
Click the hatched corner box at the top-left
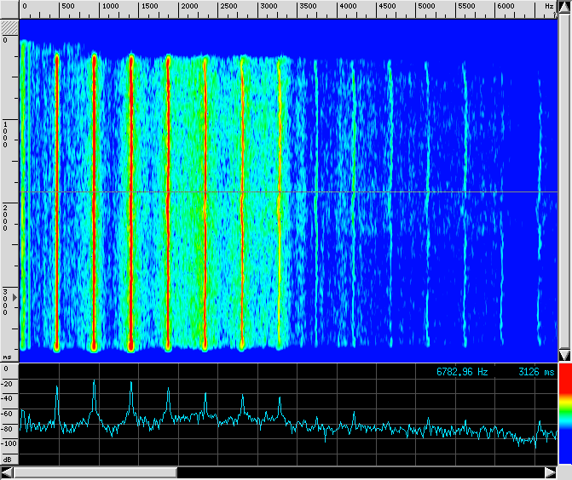pyautogui.click(x=9, y=27)
